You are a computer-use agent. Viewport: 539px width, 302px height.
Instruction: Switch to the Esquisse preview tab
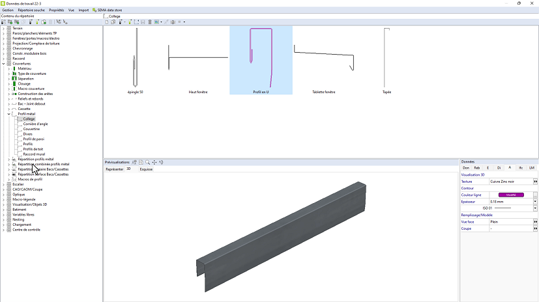146,169
